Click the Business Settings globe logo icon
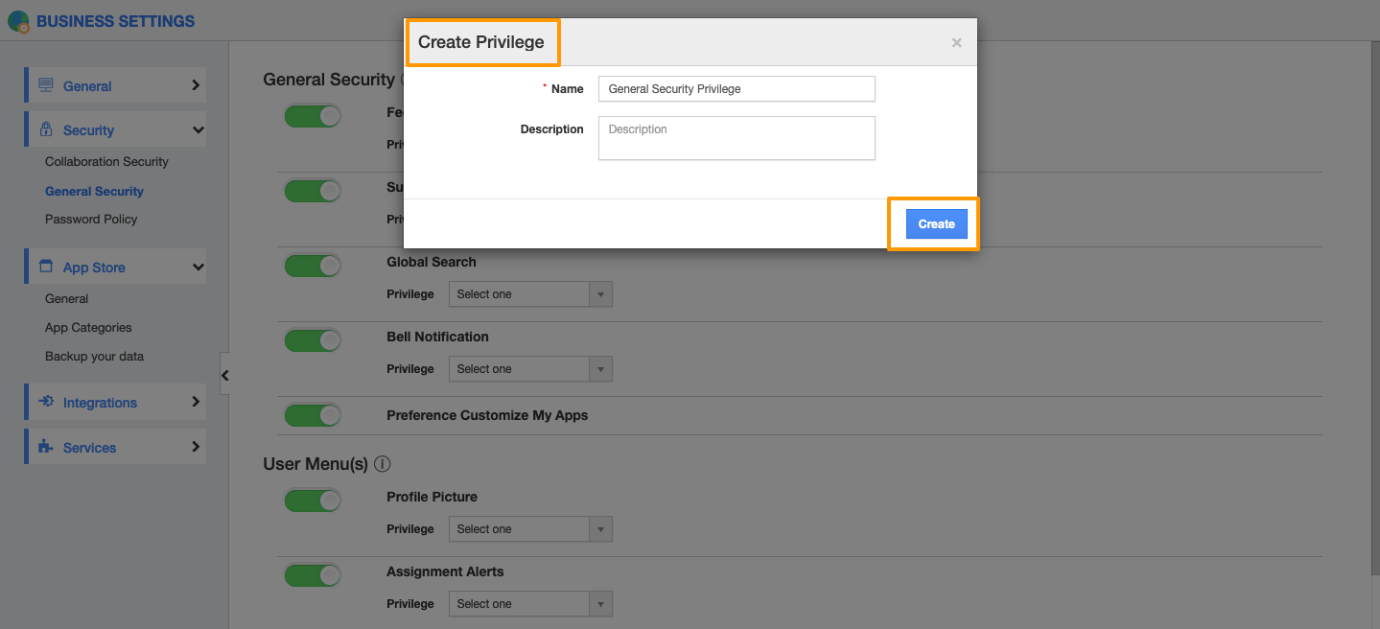 (18, 21)
